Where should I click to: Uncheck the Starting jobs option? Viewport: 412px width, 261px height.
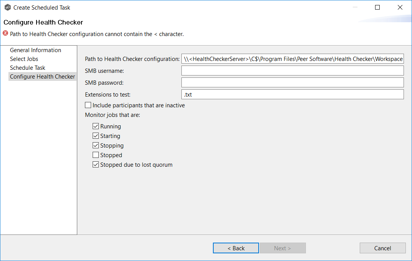tap(95, 136)
